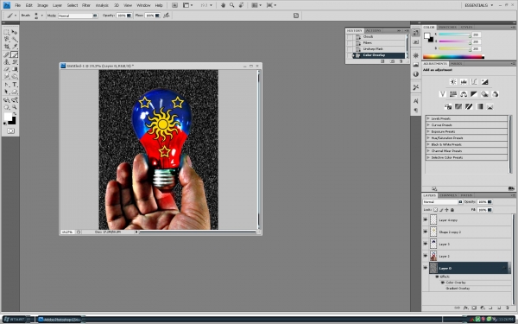Select the Crop tool
Screen dimensions: 518x324
[6, 47]
